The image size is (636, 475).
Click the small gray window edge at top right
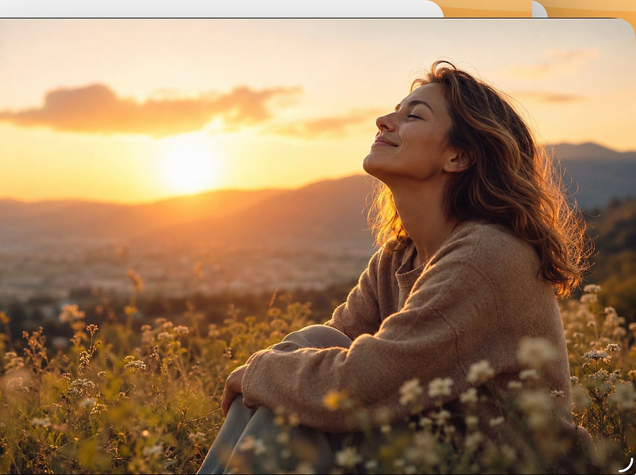tap(539, 9)
